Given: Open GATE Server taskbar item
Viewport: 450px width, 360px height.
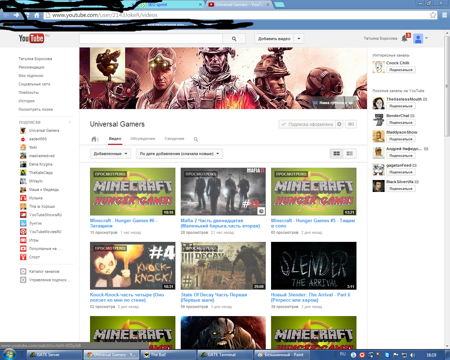Looking at the screenshot, I should (x=54, y=355).
